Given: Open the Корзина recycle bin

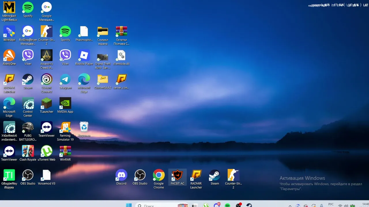Looking at the screenshot, I should (x=84, y=129).
